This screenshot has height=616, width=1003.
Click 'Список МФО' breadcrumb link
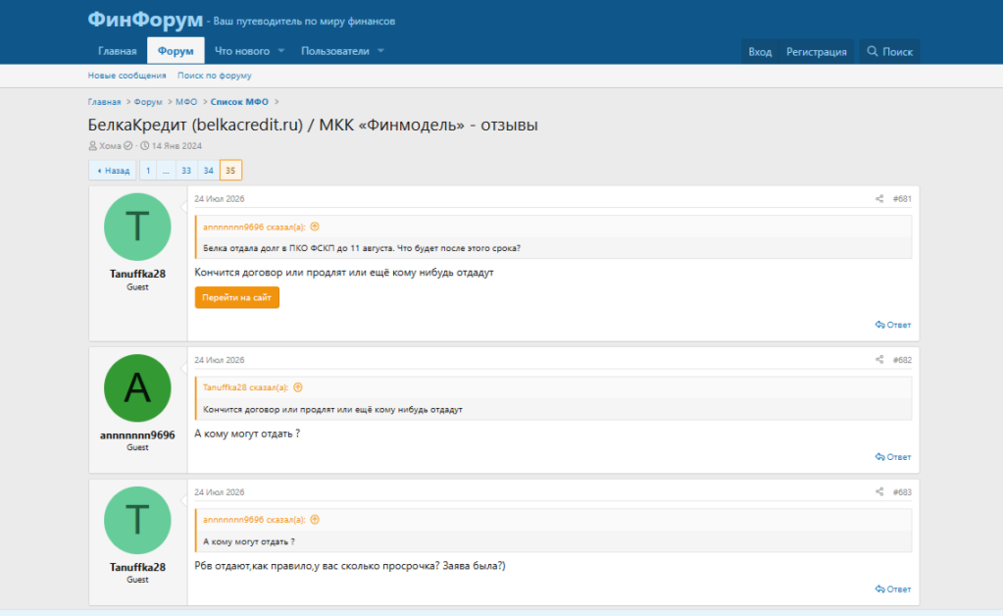(x=239, y=102)
